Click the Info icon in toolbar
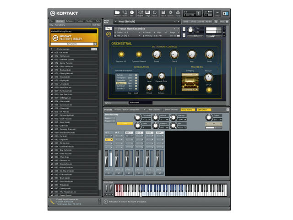This screenshot has height=220, width=293. tap(132, 13)
